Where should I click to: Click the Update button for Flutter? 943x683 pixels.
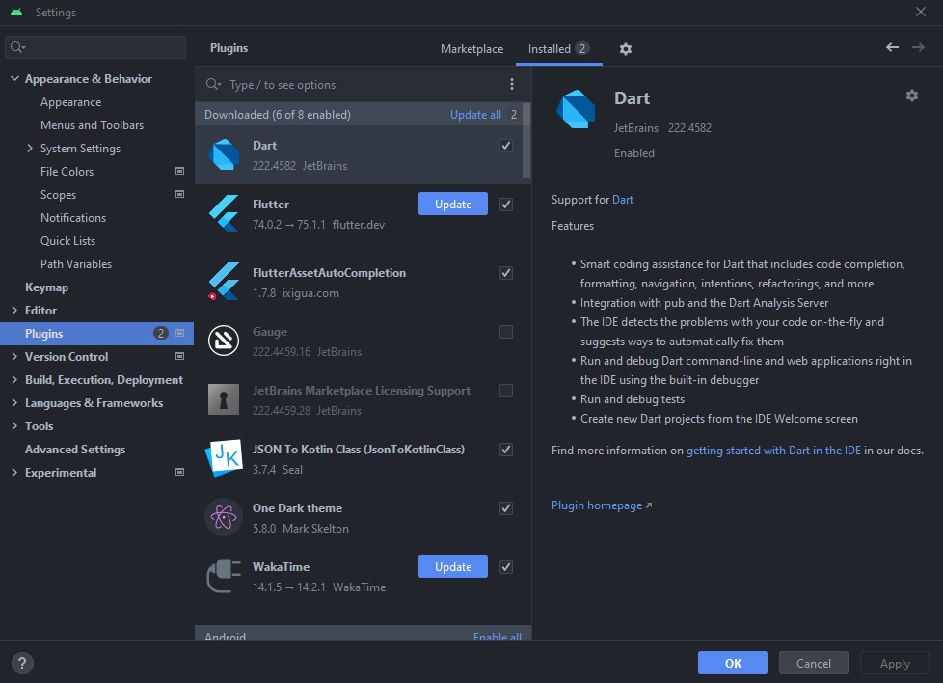(x=452, y=205)
